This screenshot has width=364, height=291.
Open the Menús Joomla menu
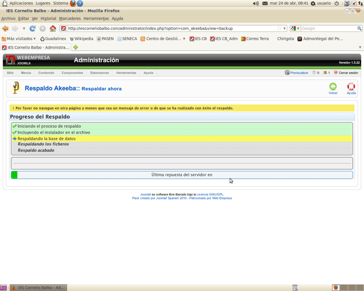26,73
